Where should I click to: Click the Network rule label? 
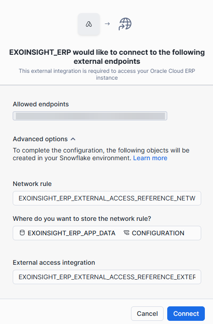32,184
